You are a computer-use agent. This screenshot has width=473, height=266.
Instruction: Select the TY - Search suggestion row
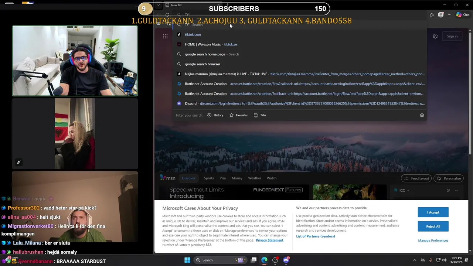[x=300, y=24]
